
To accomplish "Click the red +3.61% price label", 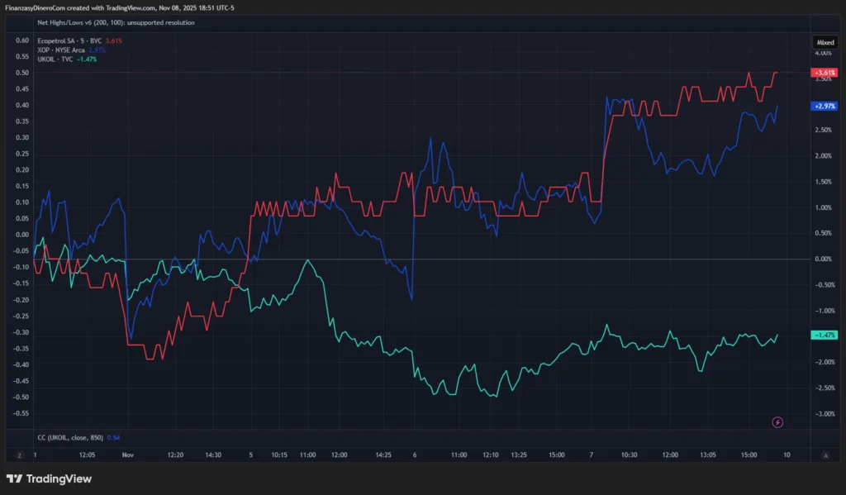I will point(825,74).
